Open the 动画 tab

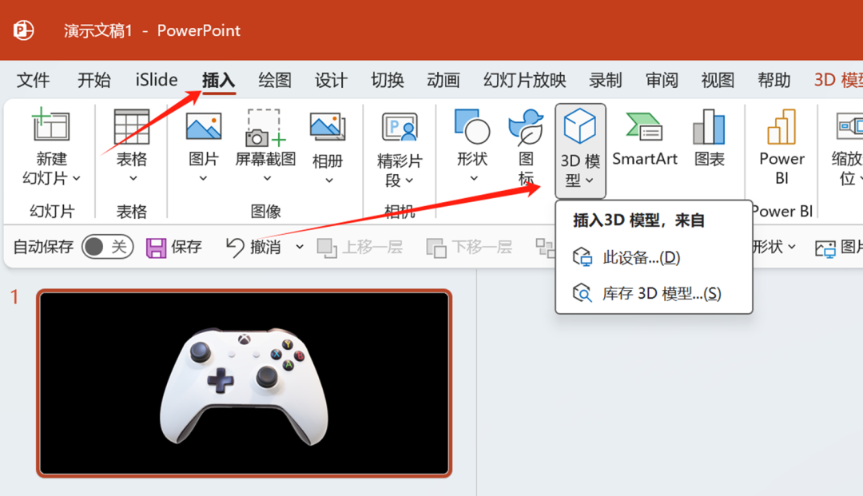443,81
